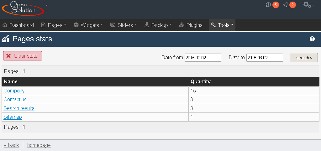Open the notifications megaphone icon
The image size is (321, 151).
click(x=285, y=5)
